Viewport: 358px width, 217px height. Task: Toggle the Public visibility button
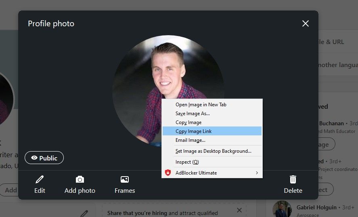[44, 158]
